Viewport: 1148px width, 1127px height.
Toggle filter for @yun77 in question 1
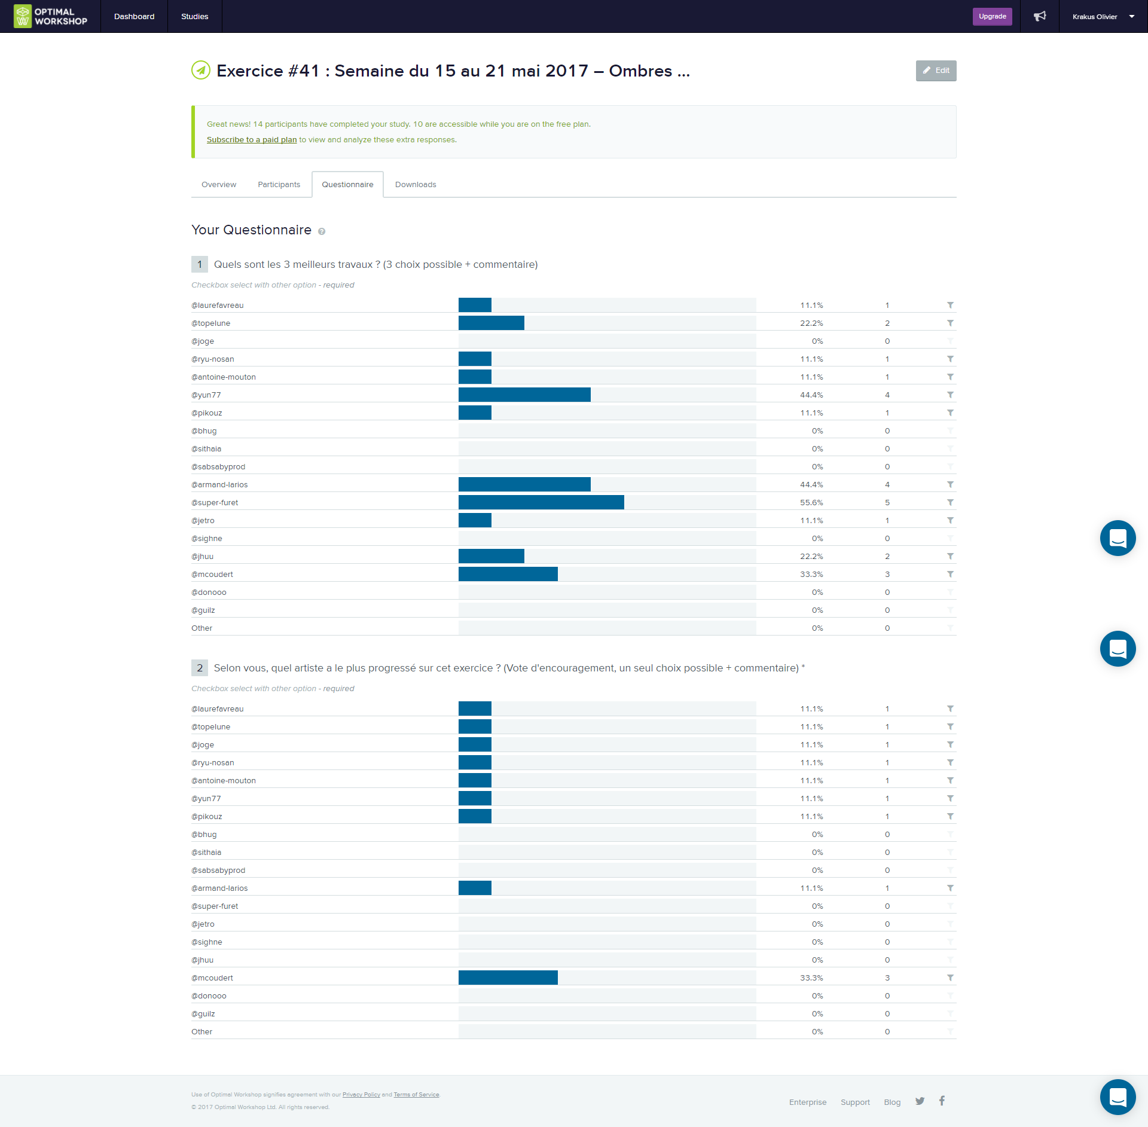(950, 395)
